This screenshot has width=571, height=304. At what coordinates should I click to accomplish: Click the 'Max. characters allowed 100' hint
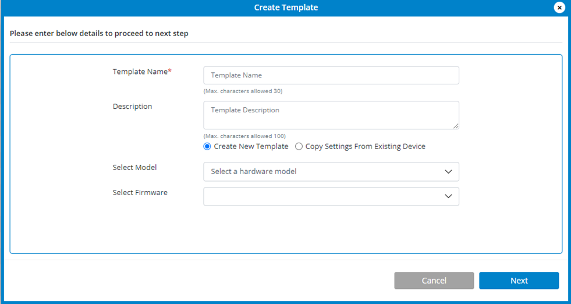click(x=244, y=136)
